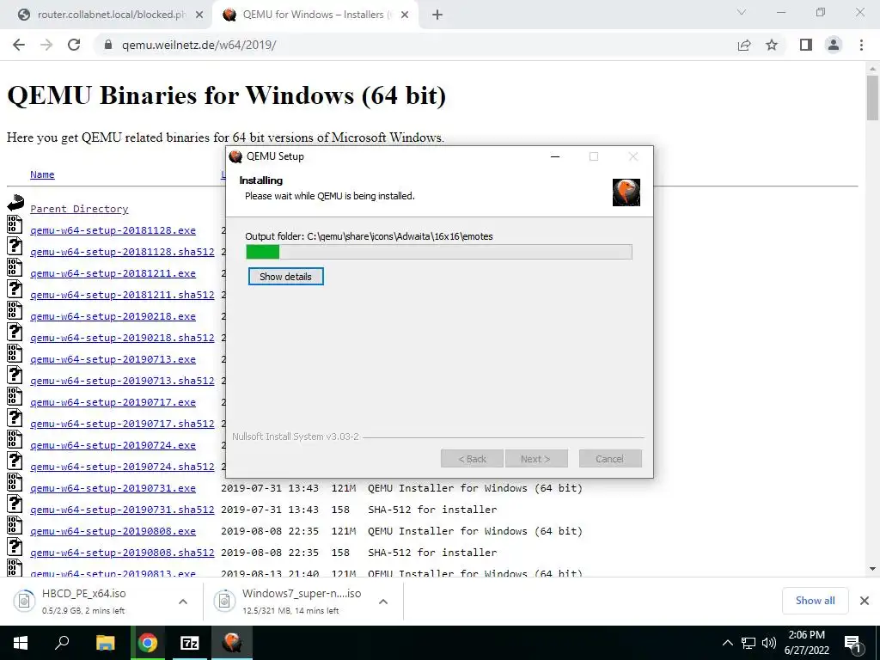Download qemu-w64-setup-20181211.exe
880x660 pixels.
click(x=113, y=274)
